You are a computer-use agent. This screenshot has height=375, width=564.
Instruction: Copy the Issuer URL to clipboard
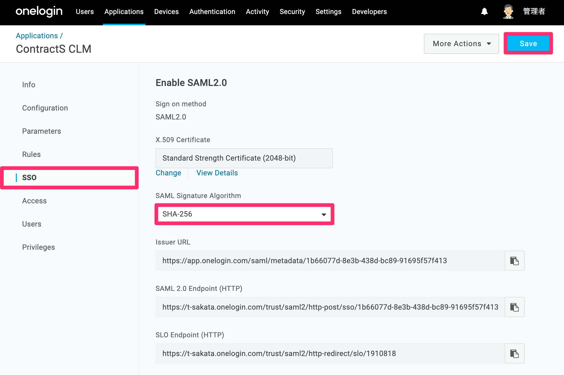tap(514, 261)
